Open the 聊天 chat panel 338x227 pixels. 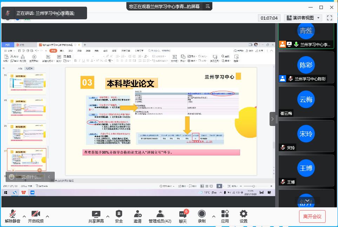click(x=183, y=216)
